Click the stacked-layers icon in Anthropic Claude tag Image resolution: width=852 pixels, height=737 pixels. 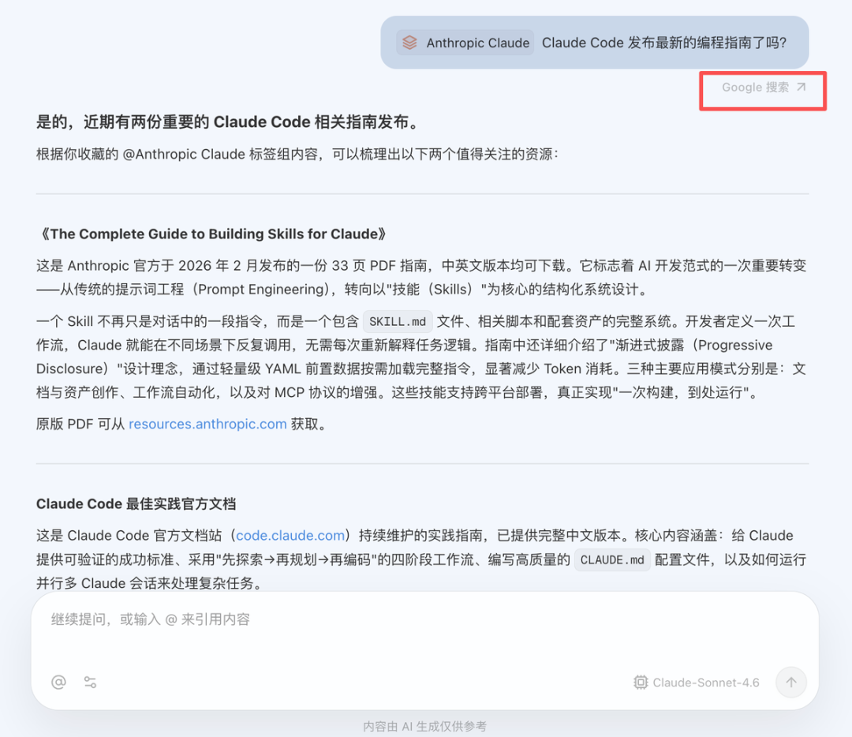[409, 43]
